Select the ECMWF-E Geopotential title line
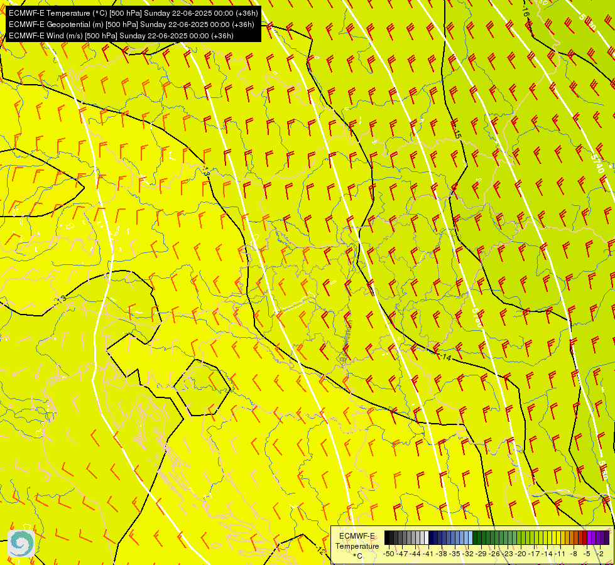Image resolution: width=615 pixels, height=565 pixels. 131,24
